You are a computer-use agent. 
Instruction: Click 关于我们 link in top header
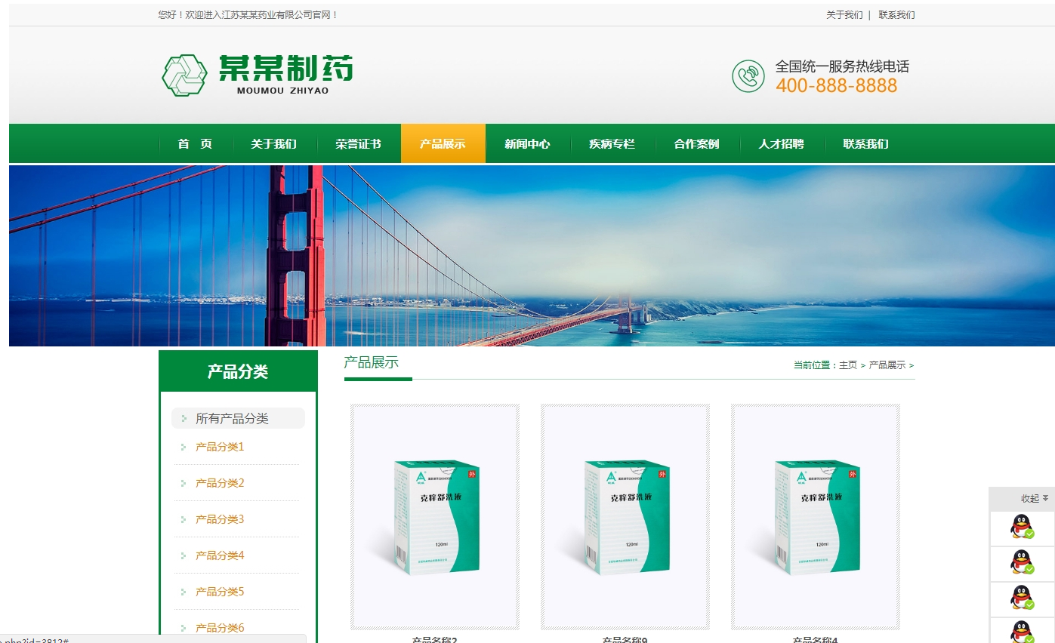844,15
